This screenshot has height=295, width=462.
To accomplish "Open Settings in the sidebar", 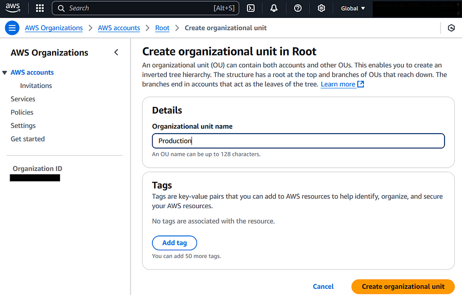I will 23,126.
